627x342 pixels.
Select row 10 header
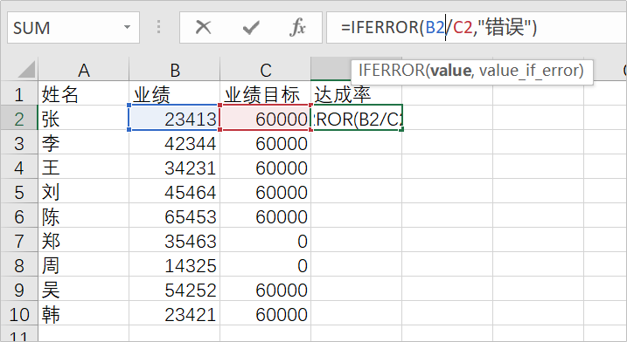(18, 314)
